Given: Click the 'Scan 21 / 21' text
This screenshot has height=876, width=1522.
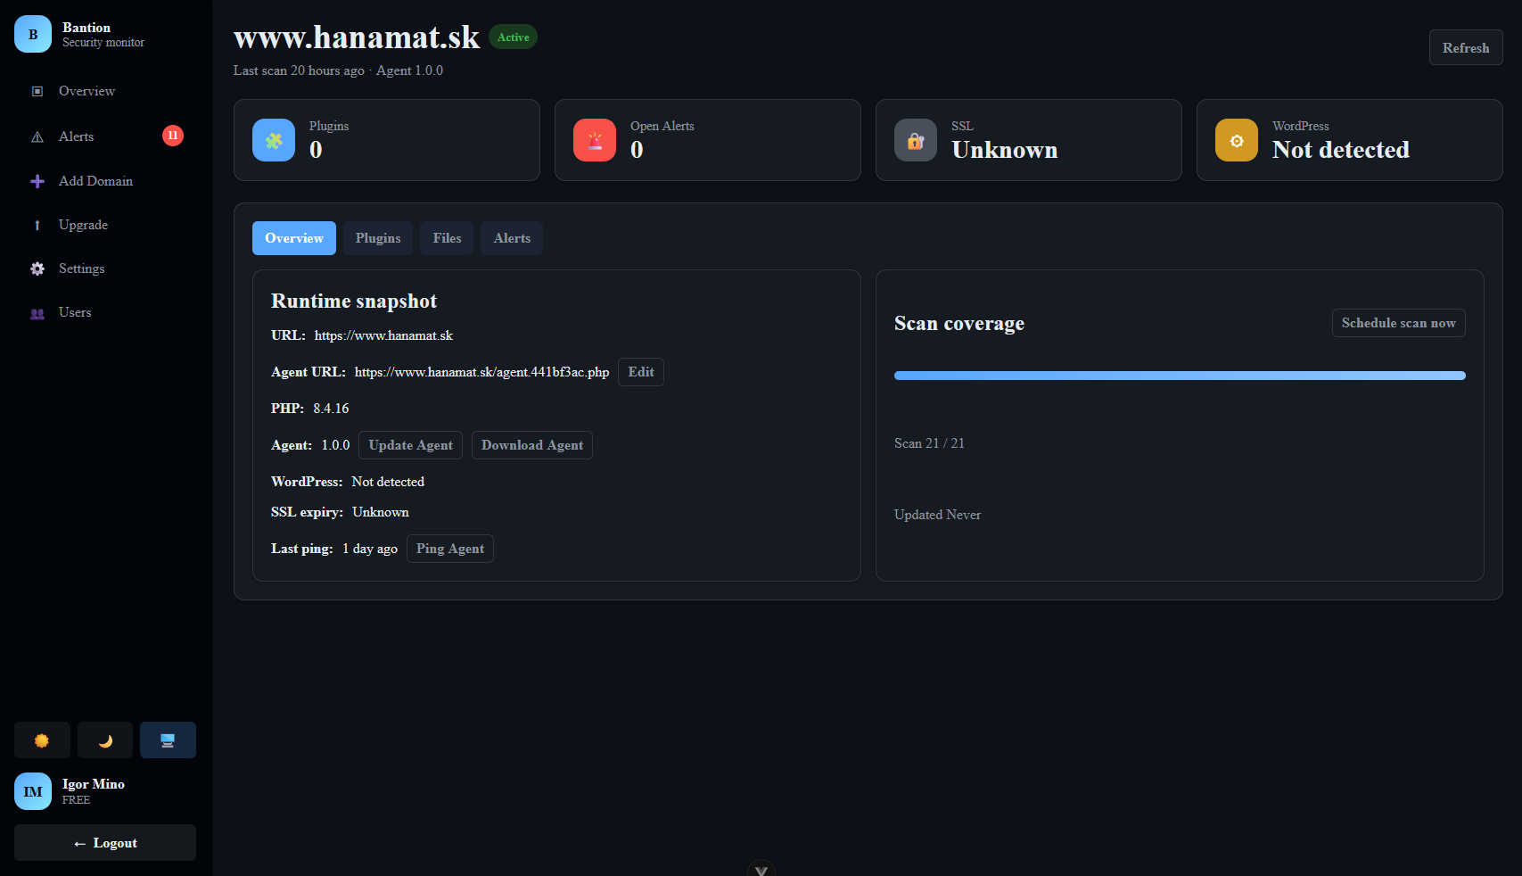Looking at the screenshot, I should click(x=929, y=443).
